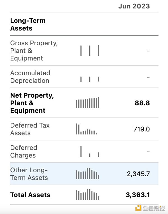168x214 pixels.
Task: Select the Total Assets row label
Action: coord(30,195)
